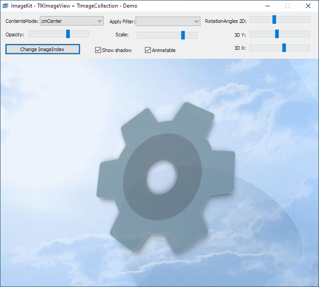Click the 3D X label
The height and width of the screenshot is (287, 319).
(x=240, y=48)
